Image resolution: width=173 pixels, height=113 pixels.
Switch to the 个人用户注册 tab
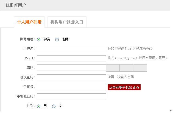(29, 22)
